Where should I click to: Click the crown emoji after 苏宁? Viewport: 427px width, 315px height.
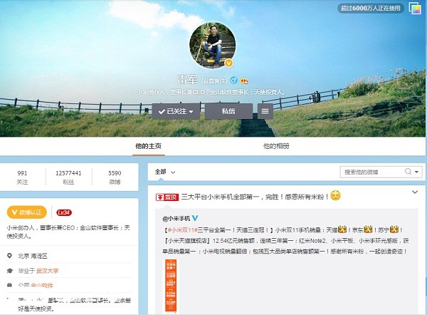[394, 229]
